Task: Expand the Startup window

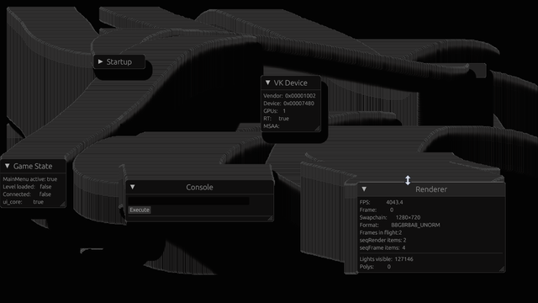Action: [x=100, y=61]
